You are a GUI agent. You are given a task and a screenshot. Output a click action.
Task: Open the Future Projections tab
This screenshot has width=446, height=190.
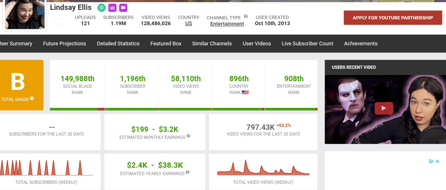(64, 43)
